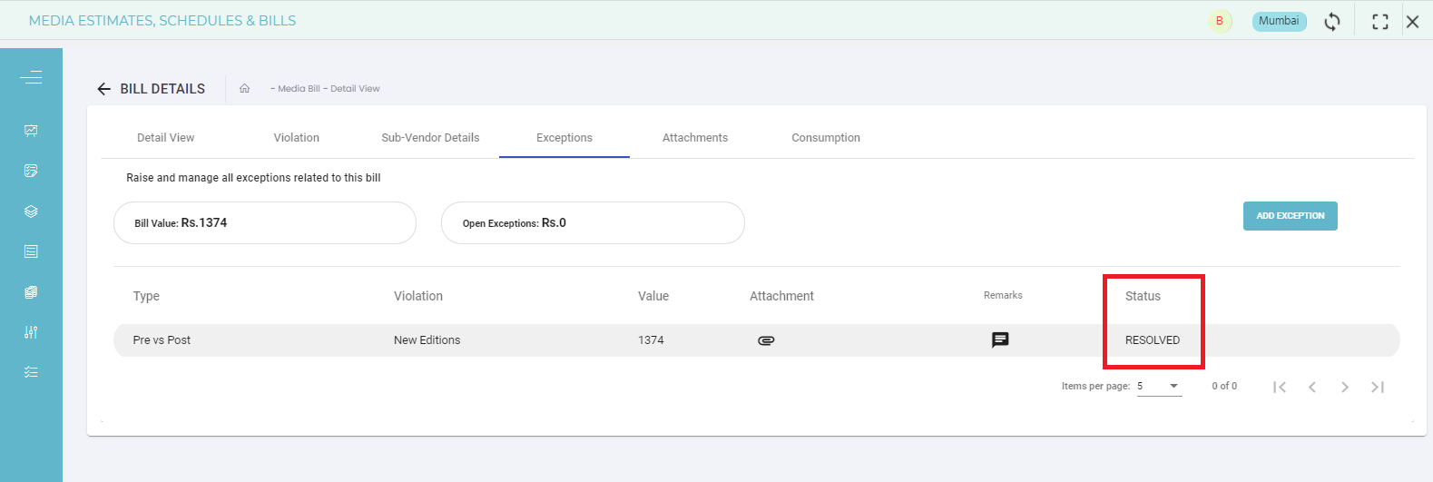Click the Mumbai location chip
1433x482 pixels.
pos(1279,21)
